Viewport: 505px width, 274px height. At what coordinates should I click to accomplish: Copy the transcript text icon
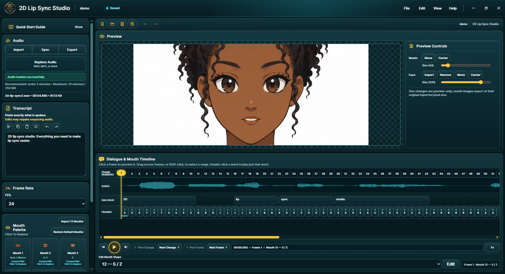pos(18,127)
